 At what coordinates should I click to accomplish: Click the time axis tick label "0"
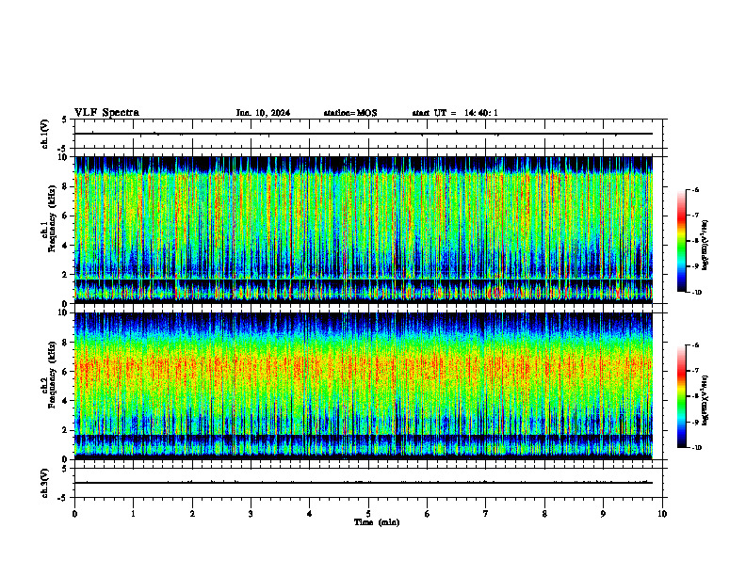pos(74,514)
